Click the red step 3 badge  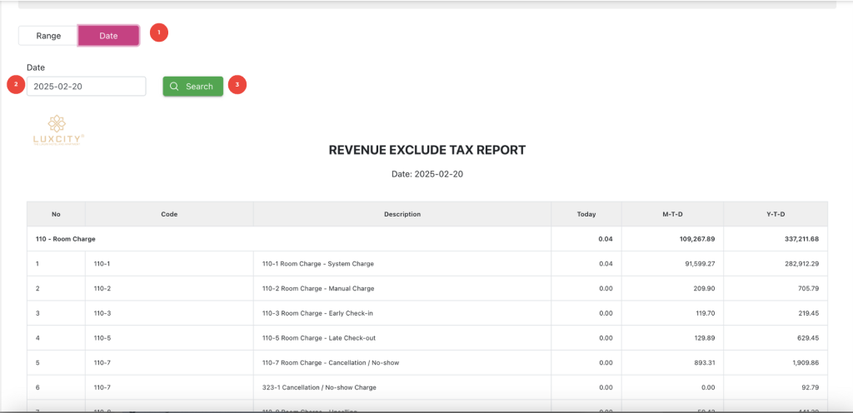[237, 85]
